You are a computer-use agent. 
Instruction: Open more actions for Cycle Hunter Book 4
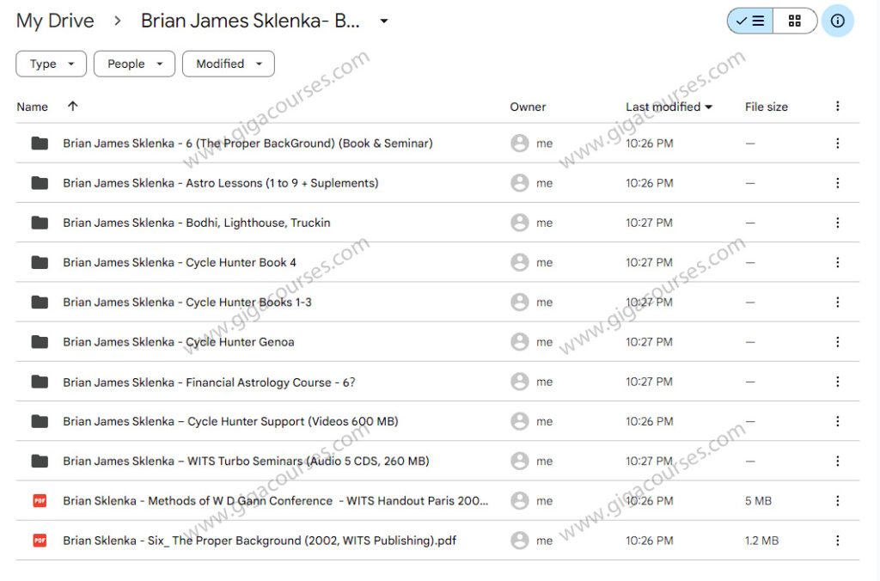pos(837,262)
